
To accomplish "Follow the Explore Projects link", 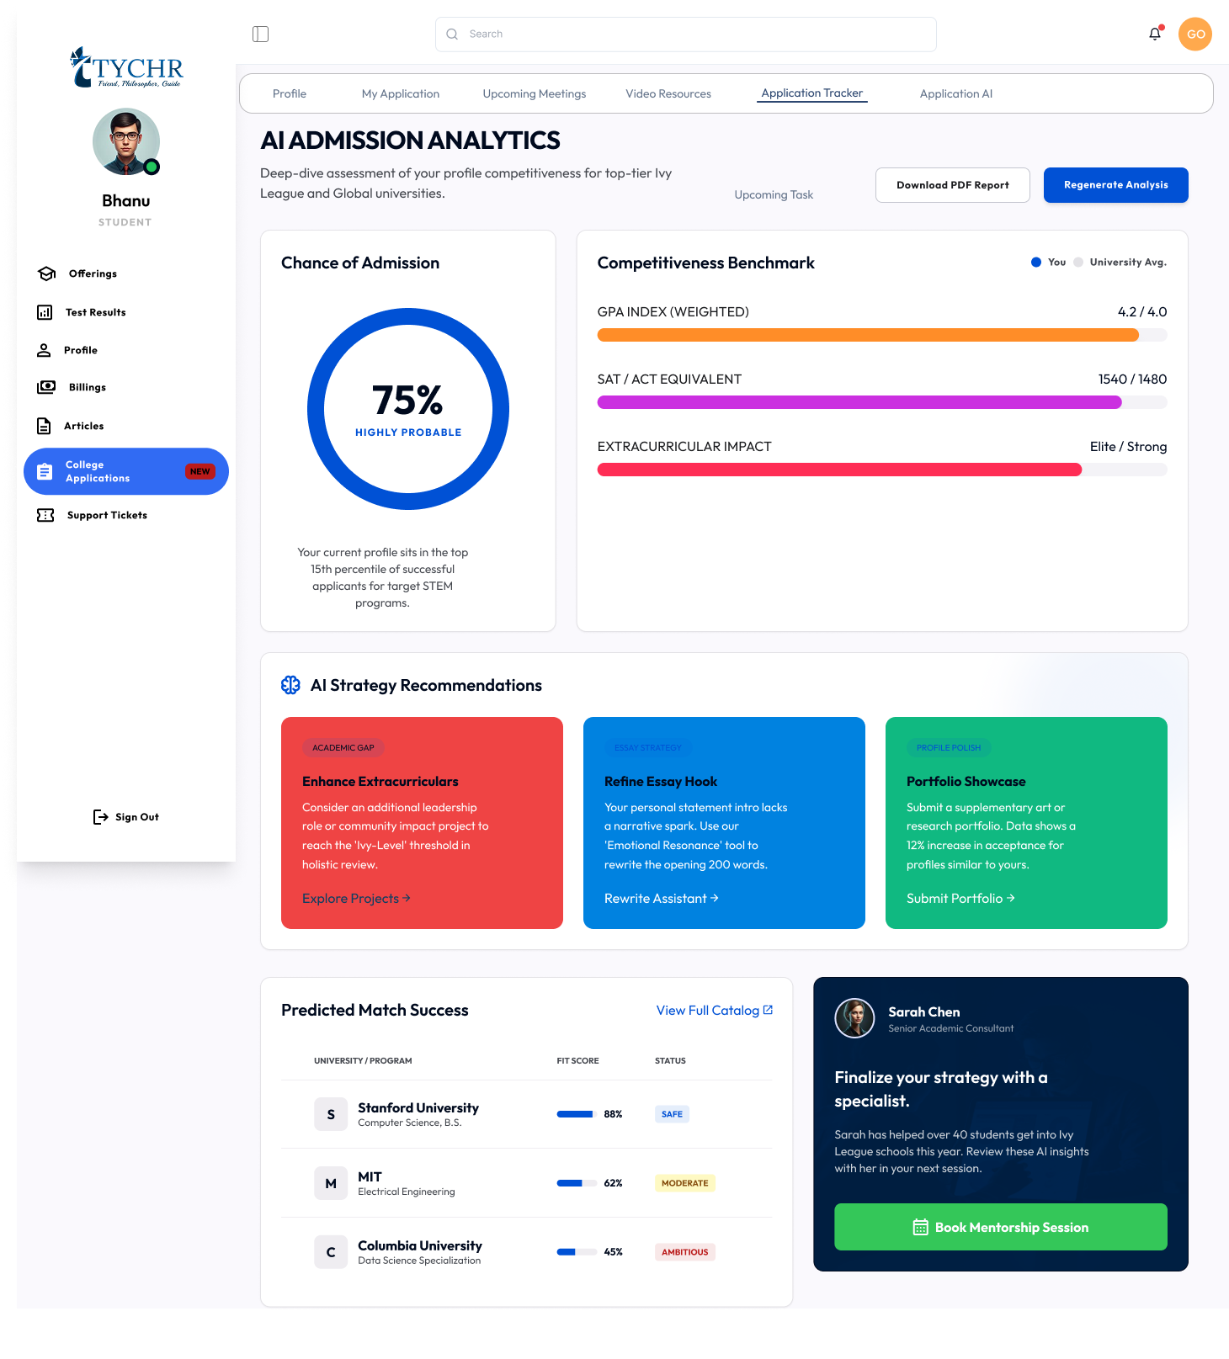I will 356,899.
